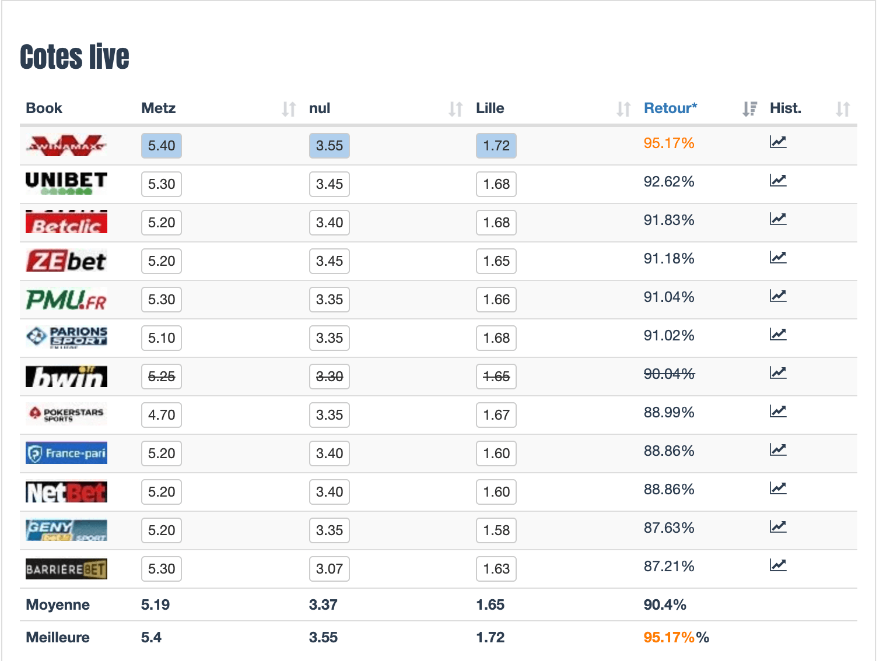
Task: Select Winamax draw odds 3.55
Action: pyautogui.click(x=330, y=146)
